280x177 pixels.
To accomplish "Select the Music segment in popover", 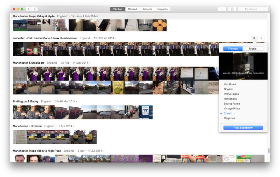I will pos(253,49).
